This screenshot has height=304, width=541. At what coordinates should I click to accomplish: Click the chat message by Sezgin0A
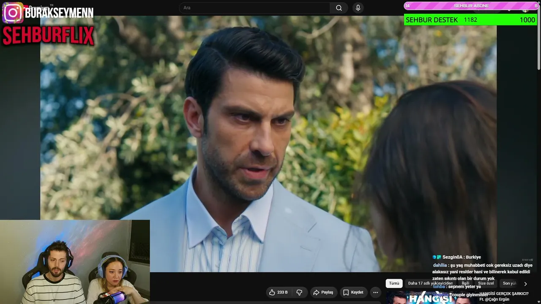tap(456, 257)
